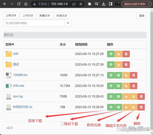Rename 100MB.bin file
Screen dimensions: 153x135
[126, 75]
